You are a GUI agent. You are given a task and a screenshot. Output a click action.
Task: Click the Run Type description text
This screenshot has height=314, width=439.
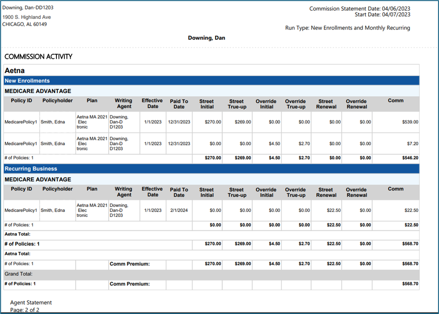point(348,28)
